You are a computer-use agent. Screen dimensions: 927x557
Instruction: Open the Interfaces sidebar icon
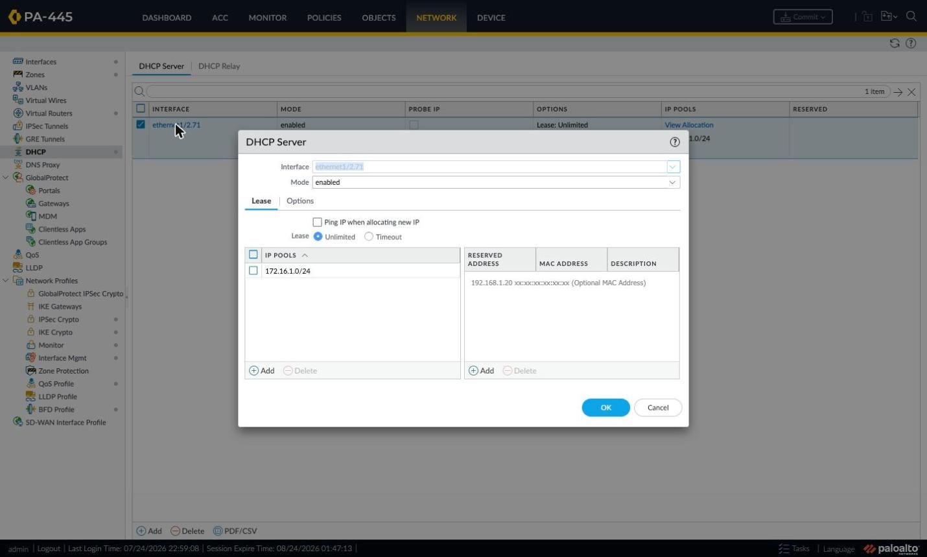click(x=18, y=62)
